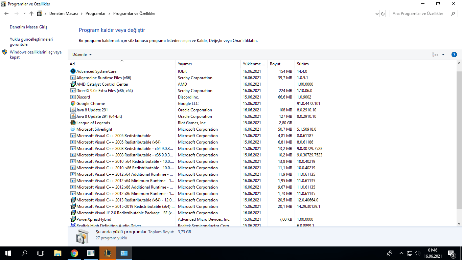Image resolution: width=462 pixels, height=260 pixels.
Task: Switch to League of Legends taskbar app
Action: tap(108, 253)
